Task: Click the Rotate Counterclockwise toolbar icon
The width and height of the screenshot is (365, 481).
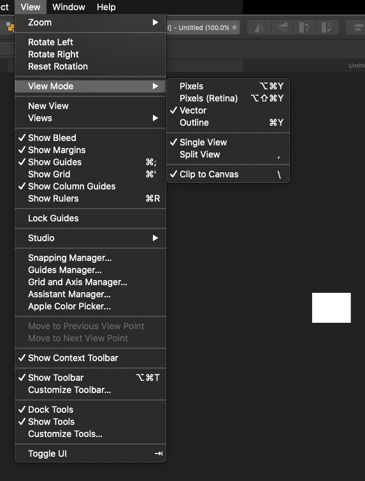Action: coord(304,27)
